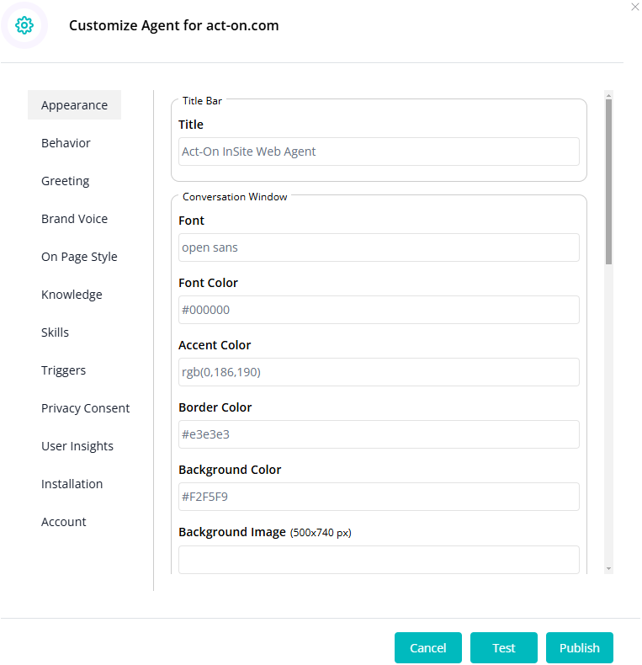
Task: Click the scrollbar down arrow
Action: coord(608,569)
